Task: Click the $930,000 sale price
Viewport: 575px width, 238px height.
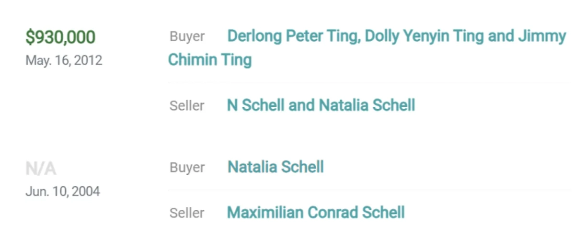Action: (x=60, y=37)
